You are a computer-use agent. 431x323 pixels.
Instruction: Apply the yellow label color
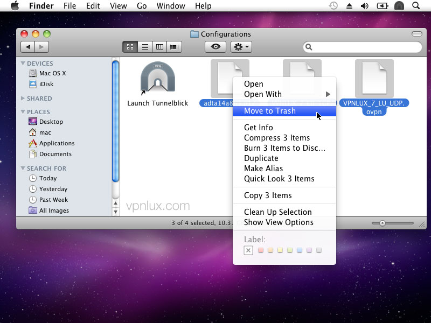pos(280,250)
